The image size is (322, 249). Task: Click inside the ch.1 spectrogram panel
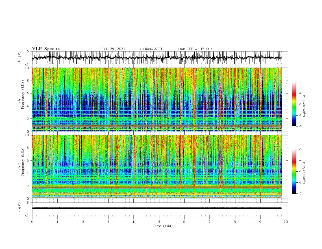157,99
